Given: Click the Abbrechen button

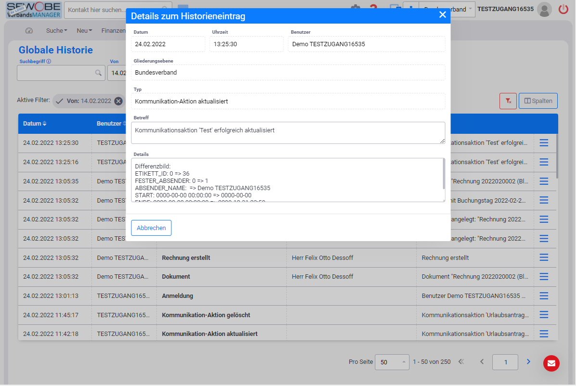Looking at the screenshot, I should 151,228.
